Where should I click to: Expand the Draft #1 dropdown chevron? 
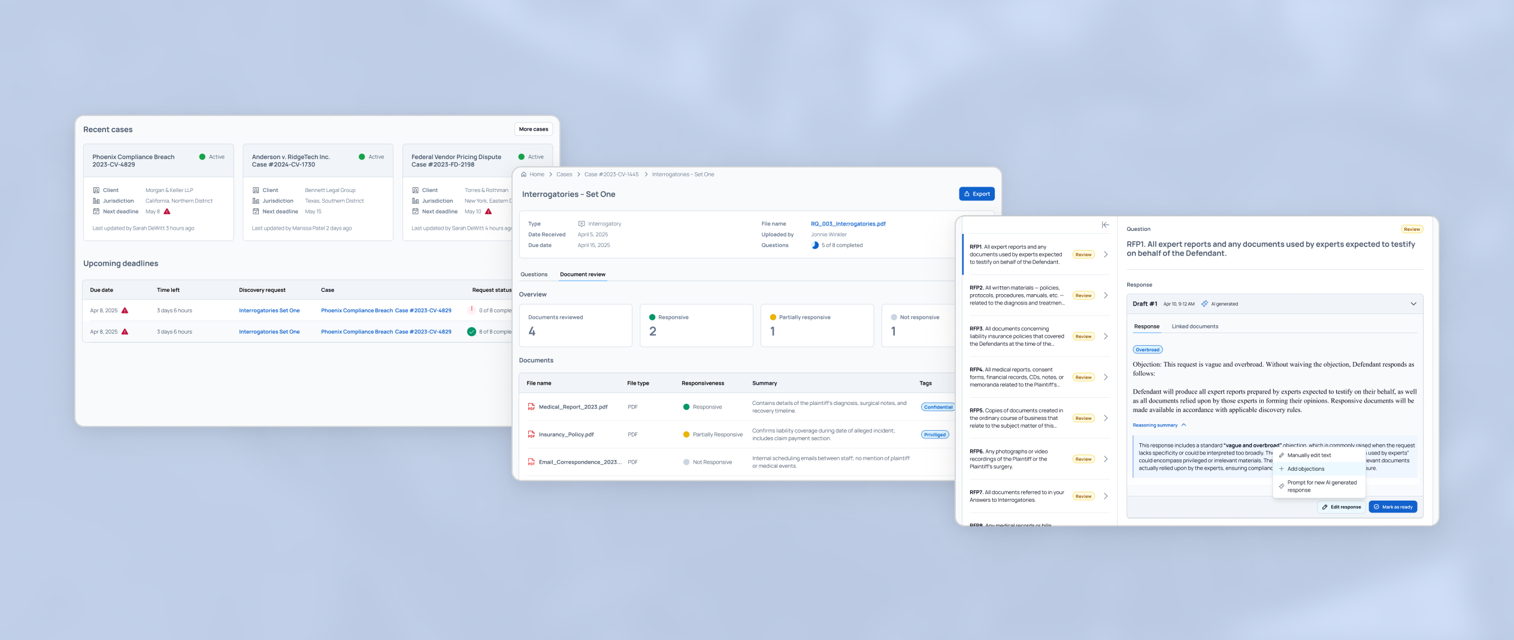1413,304
